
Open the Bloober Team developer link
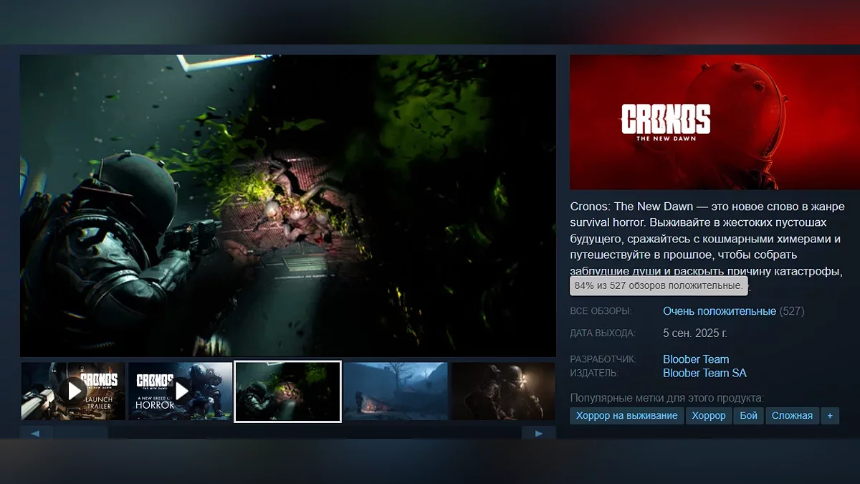pyautogui.click(x=696, y=359)
